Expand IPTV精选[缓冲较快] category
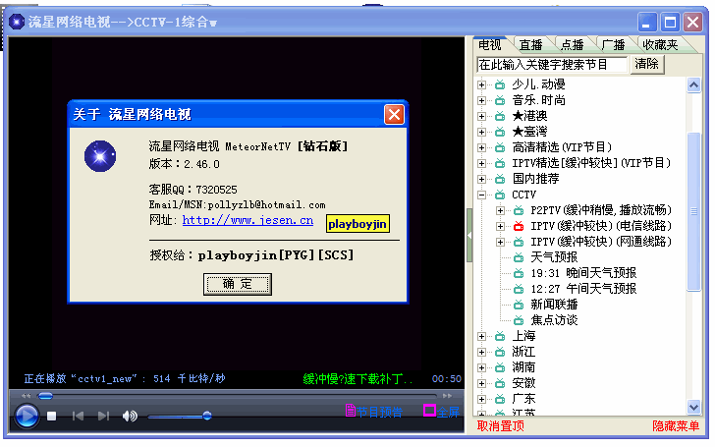Screen dimensions: 715x447 481,163
